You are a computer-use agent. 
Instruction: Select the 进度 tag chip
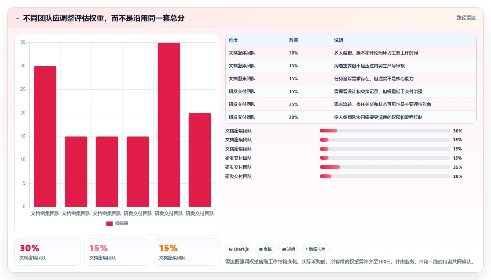pyautogui.click(x=288, y=249)
